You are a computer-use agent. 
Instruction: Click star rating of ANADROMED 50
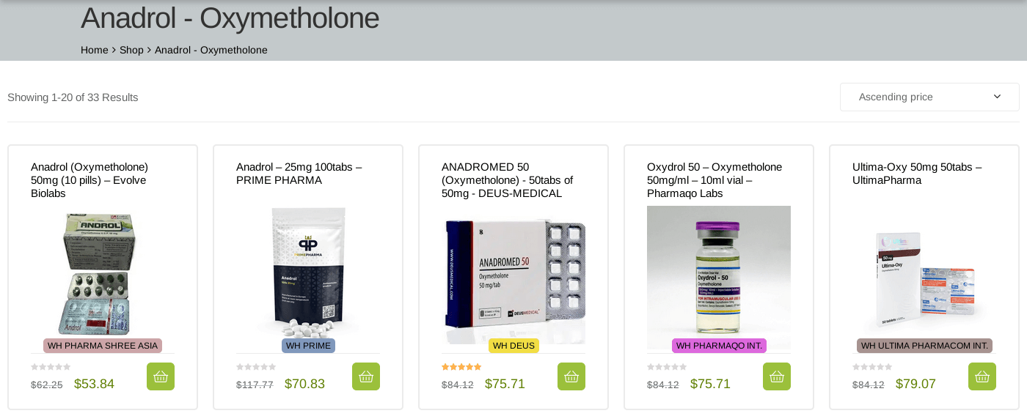pyautogui.click(x=461, y=367)
